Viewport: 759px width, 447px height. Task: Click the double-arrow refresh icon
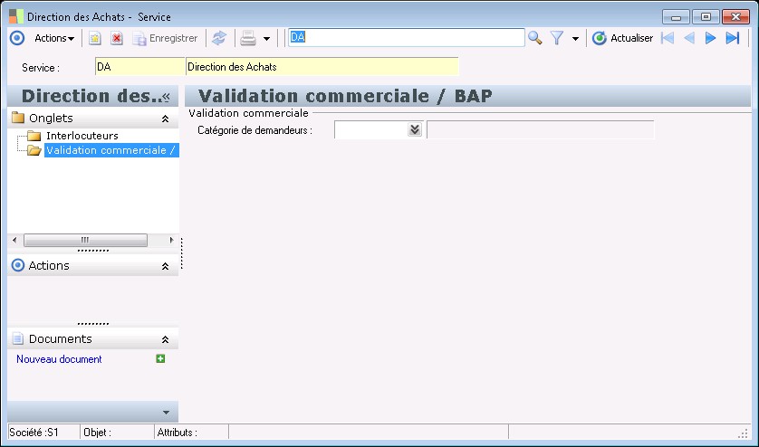(x=219, y=38)
